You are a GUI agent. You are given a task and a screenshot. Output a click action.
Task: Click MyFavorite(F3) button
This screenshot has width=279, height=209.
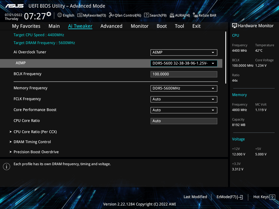(92, 15)
